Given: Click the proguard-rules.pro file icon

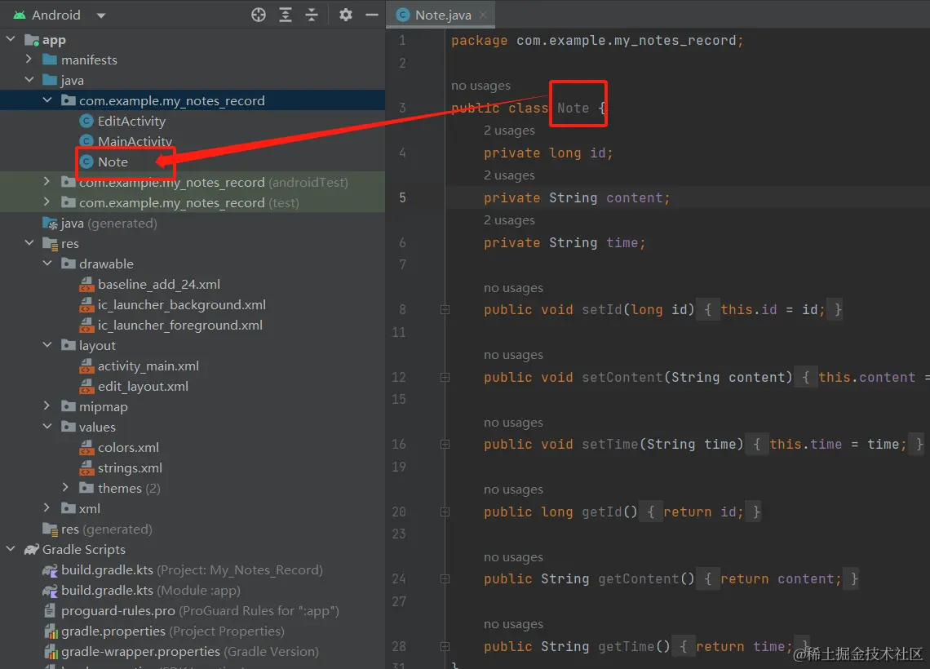Looking at the screenshot, I should point(51,610).
